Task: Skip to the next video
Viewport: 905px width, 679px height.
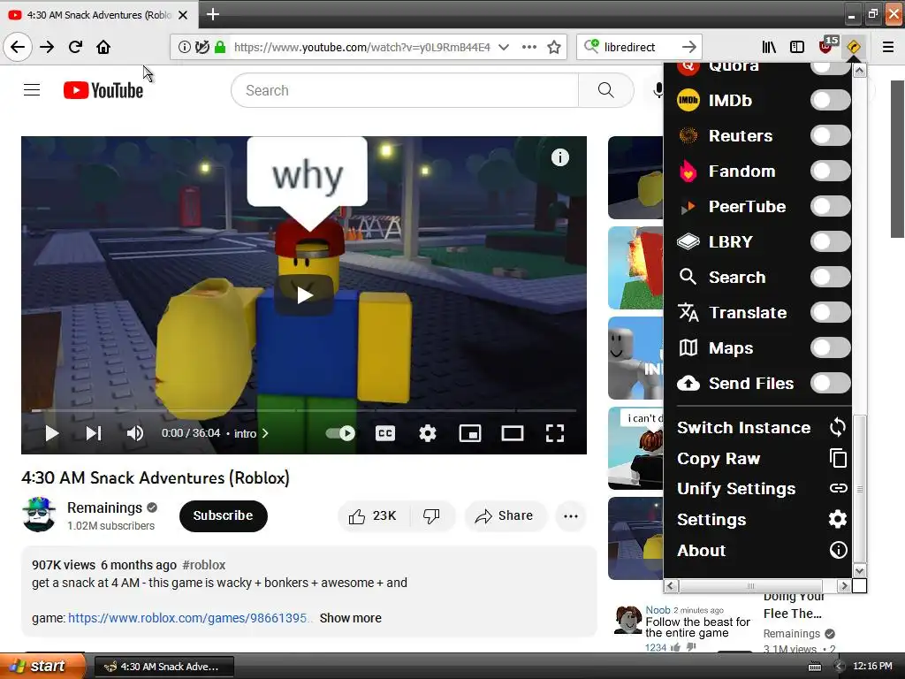Action: tap(94, 433)
